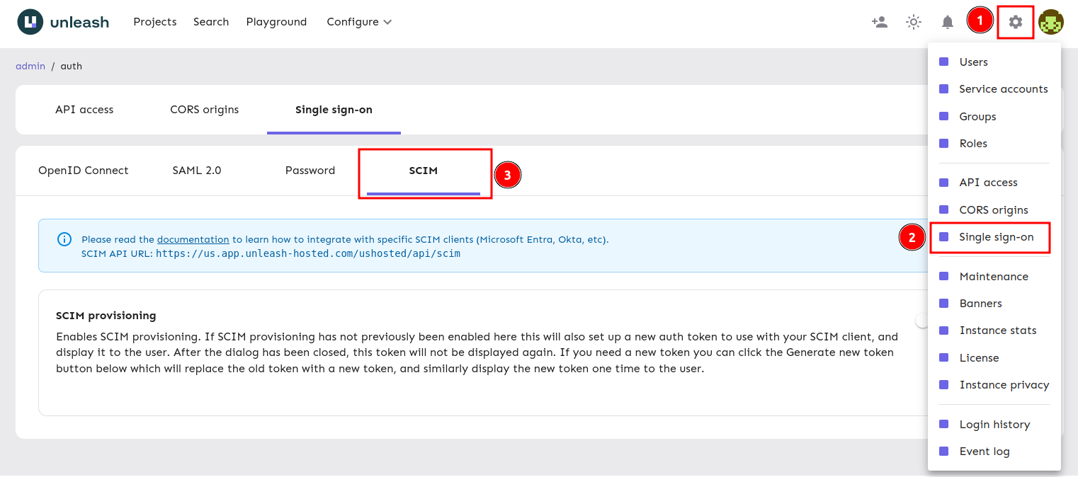1078x477 pixels.
Task: Enable the SCIM provisioning switch
Action: click(922, 320)
